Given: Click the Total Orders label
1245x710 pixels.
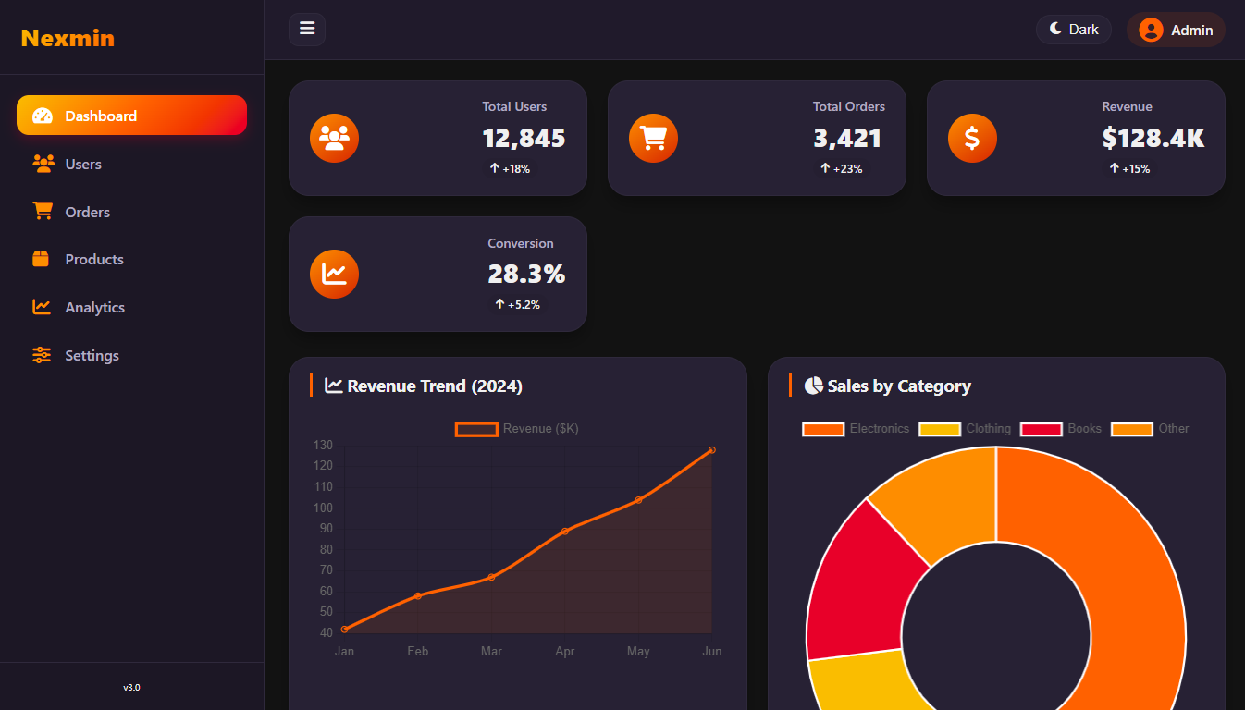Looking at the screenshot, I should (849, 107).
